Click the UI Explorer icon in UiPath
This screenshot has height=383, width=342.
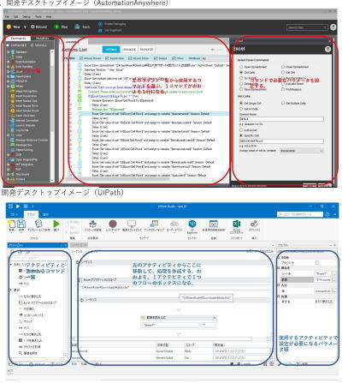(192, 224)
